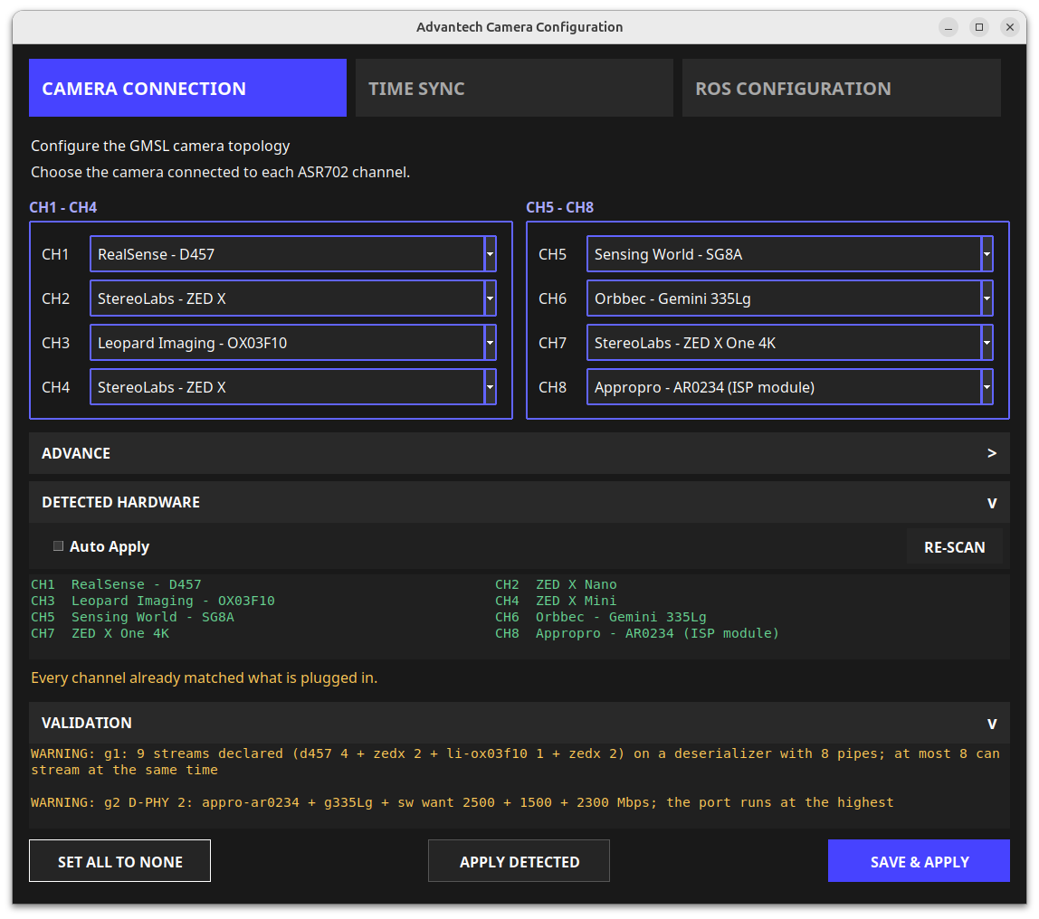Open the CH8 Appropro AR0234 dropdown
Viewport: 1039px width, 919px height.
790,387
